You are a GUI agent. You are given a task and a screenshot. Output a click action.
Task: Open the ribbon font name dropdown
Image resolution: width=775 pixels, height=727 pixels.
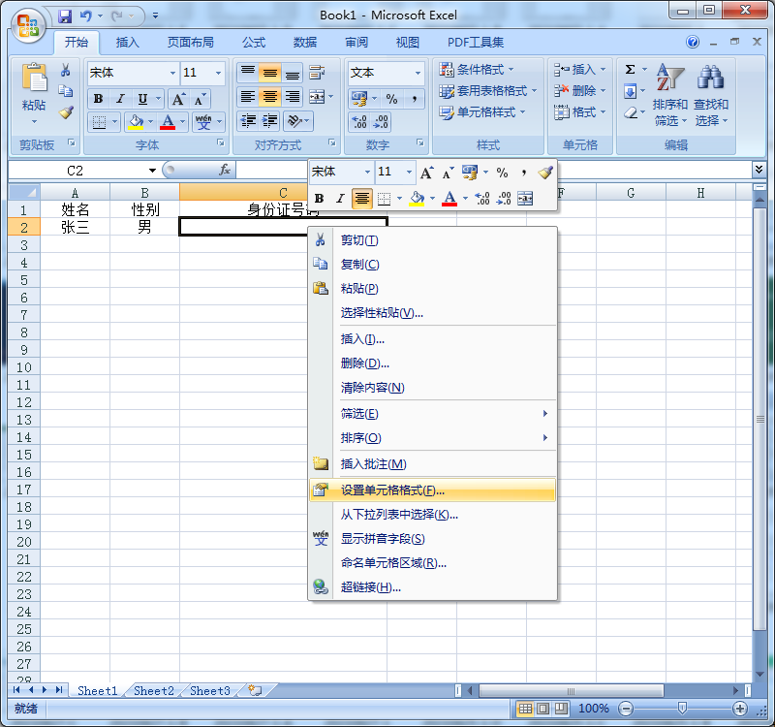[172, 73]
